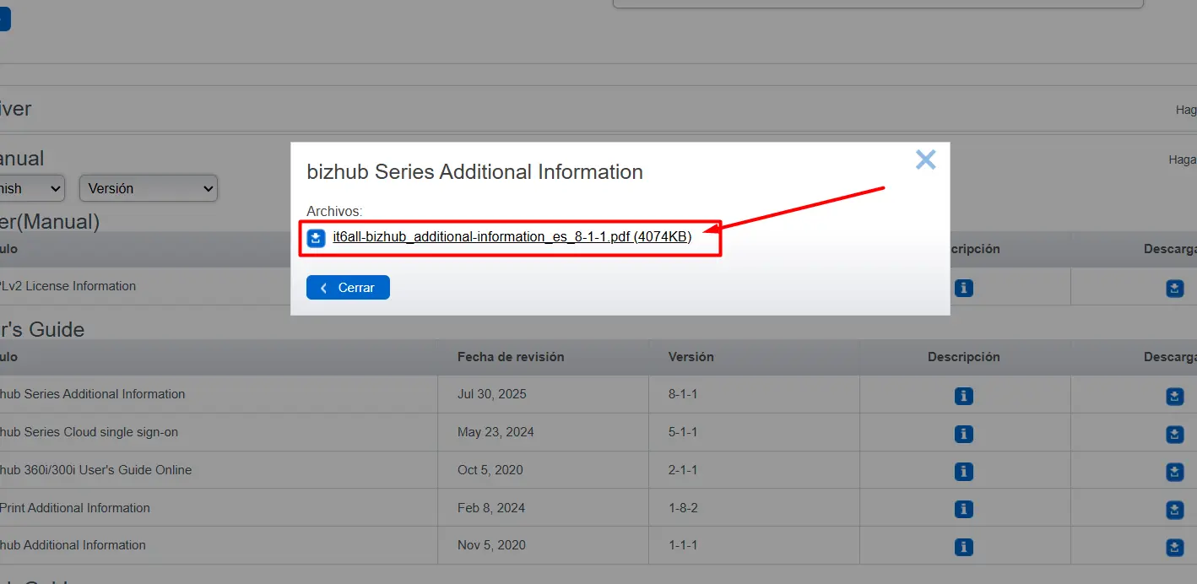Download the License Information manual
The width and height of the screenshot is (1197, 584).
1174,288
